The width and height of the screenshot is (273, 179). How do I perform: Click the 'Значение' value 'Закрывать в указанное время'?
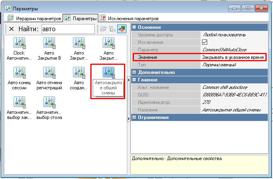tap(233, 57)
